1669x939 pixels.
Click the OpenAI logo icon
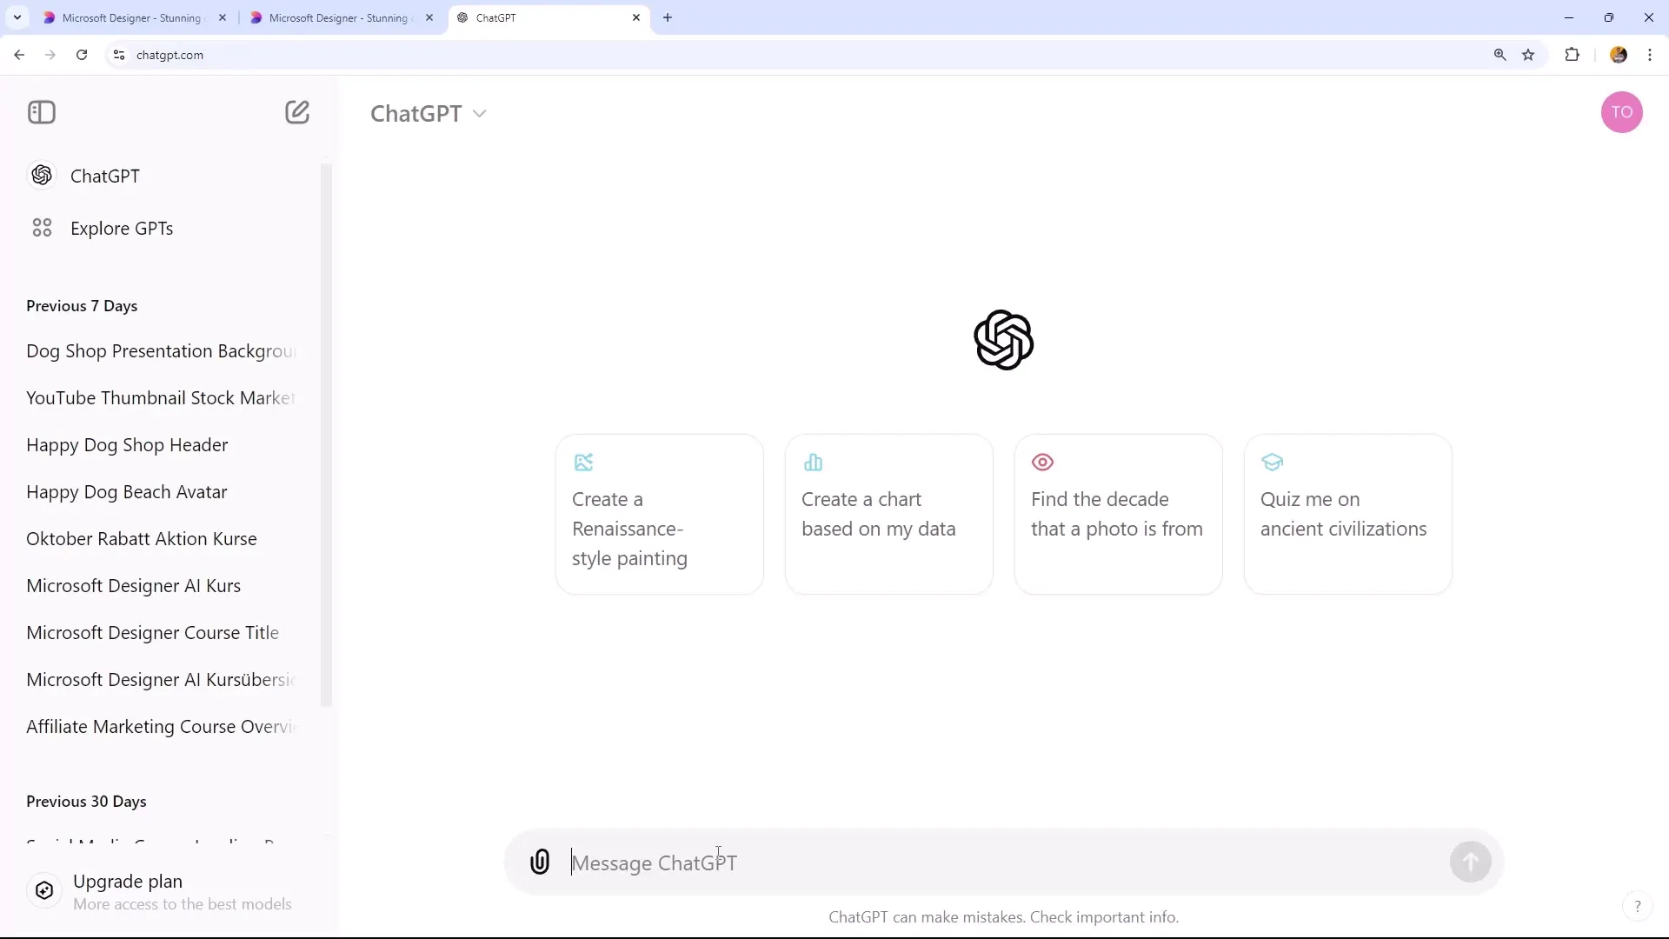click(1004, 339)
